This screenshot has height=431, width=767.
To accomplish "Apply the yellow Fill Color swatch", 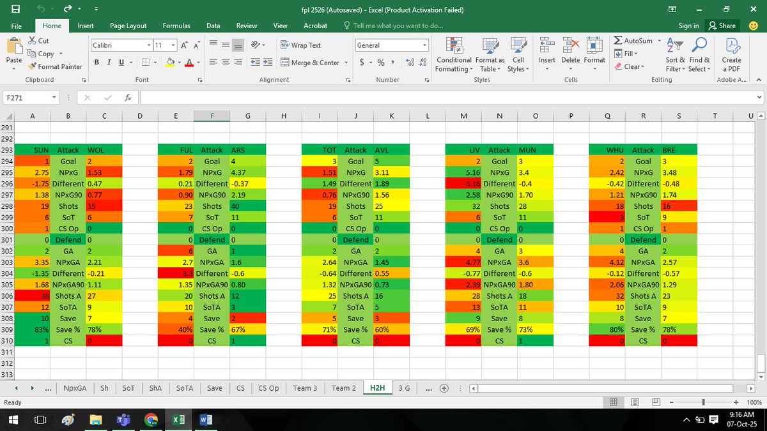I will [x=170, y=62].
